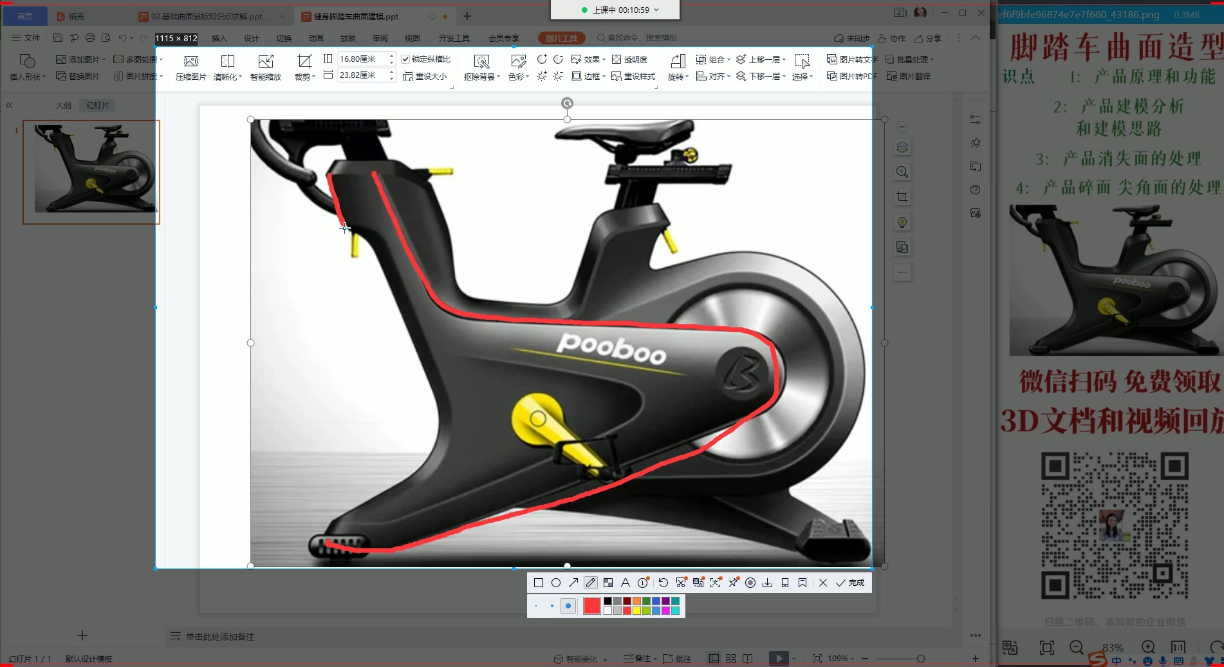Click 完成 to finish screenshot
The height and width of the screenshot is (667, 1224).
coord(850,583)
